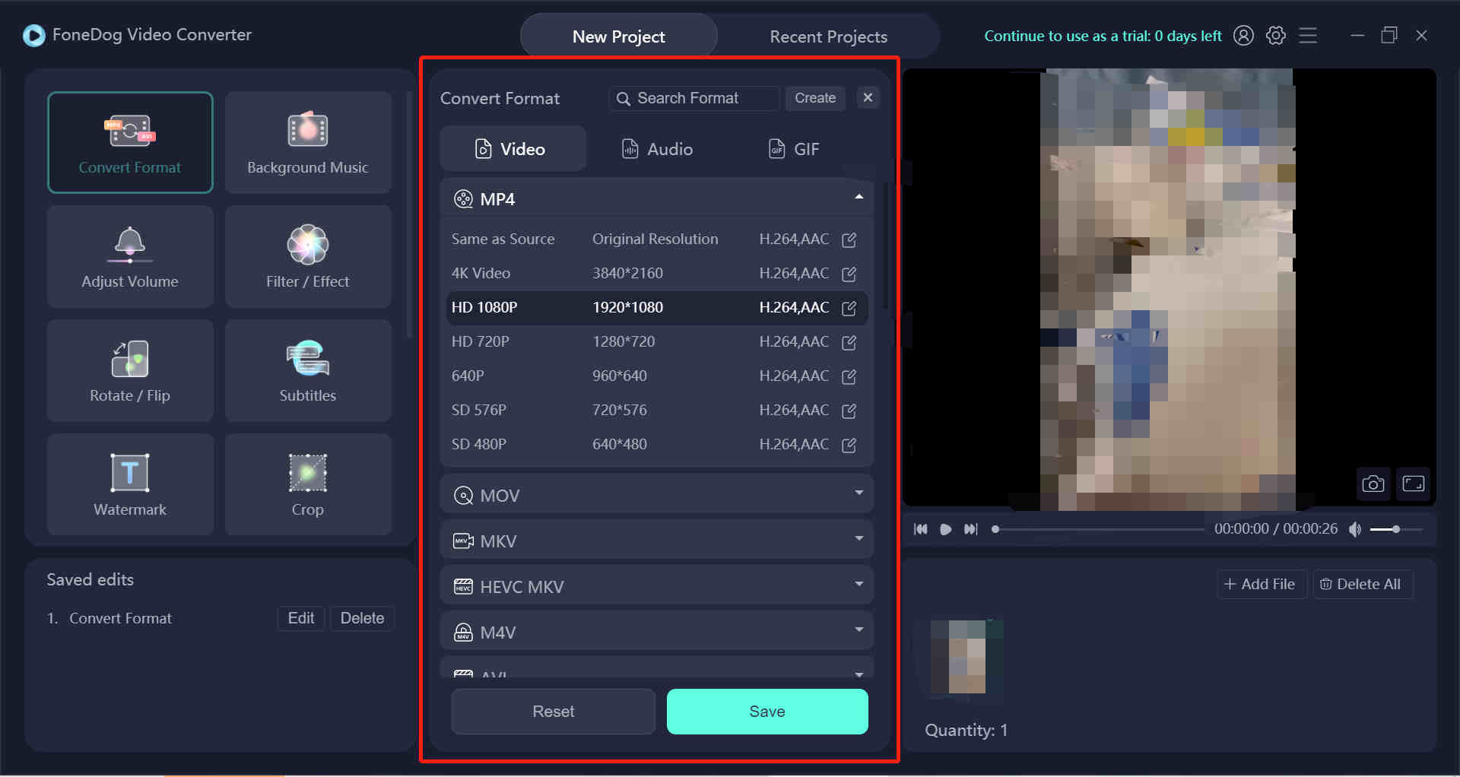Mute the video with the speaker icon
Screen dimensions: 1460x777
tap(1354, 529)
